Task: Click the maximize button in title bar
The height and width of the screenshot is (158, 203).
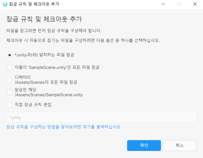Action: coord(179,4)
